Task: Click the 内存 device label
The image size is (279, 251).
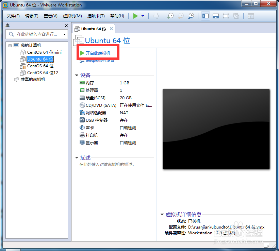Action: click(90, 83)
